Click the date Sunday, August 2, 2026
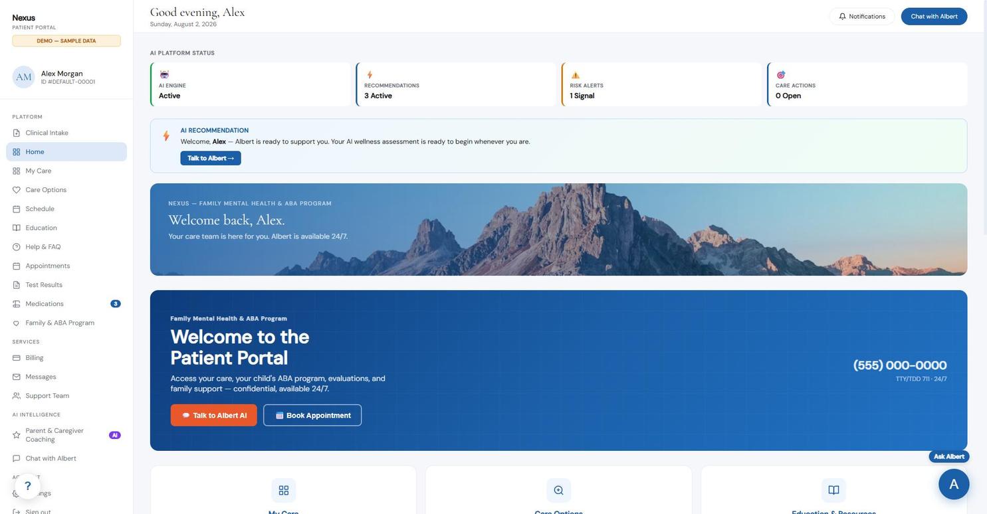The height and width of the screenshot is (514, 987). pyautogui.click(x=183, y=25)
